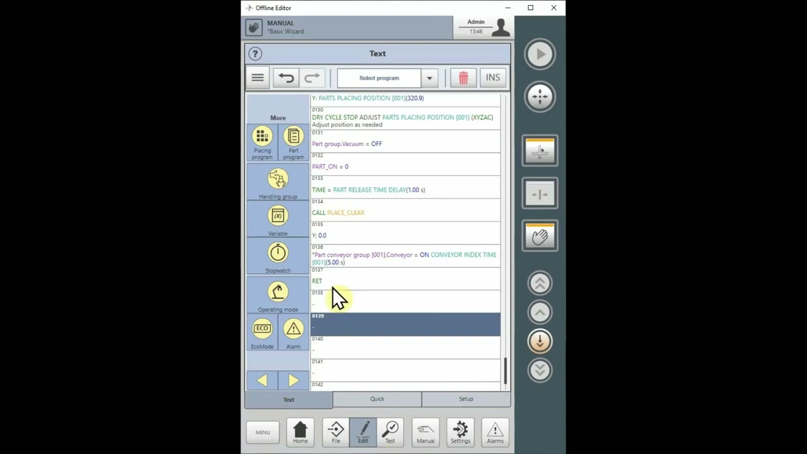Start program with the play button
The height and width of the screenshot is (454, 807).
(540, 54)
